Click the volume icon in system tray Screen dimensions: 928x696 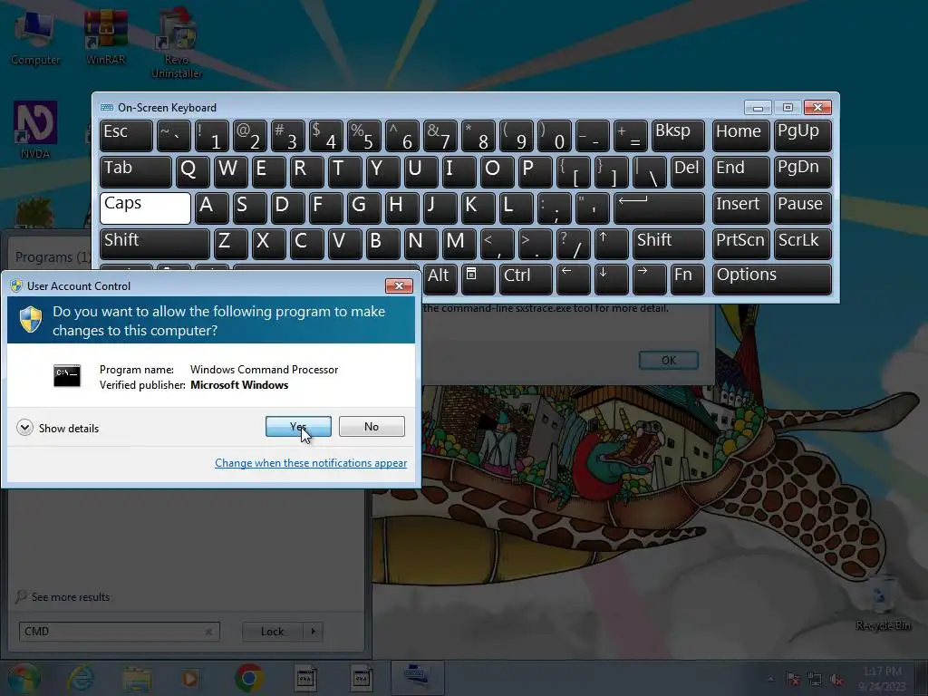click(x=837, y=680)
